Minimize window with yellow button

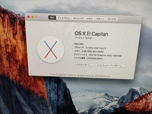pyautogui.click(x=32, y=17)
